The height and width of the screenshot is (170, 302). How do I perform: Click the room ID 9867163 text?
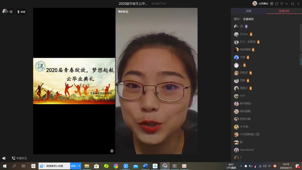pyautogui.click(x=158, y=4)
